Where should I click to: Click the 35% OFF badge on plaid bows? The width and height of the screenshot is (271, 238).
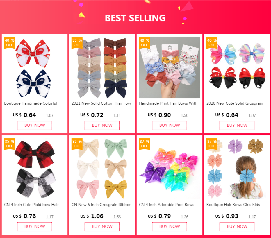point(10,144)
